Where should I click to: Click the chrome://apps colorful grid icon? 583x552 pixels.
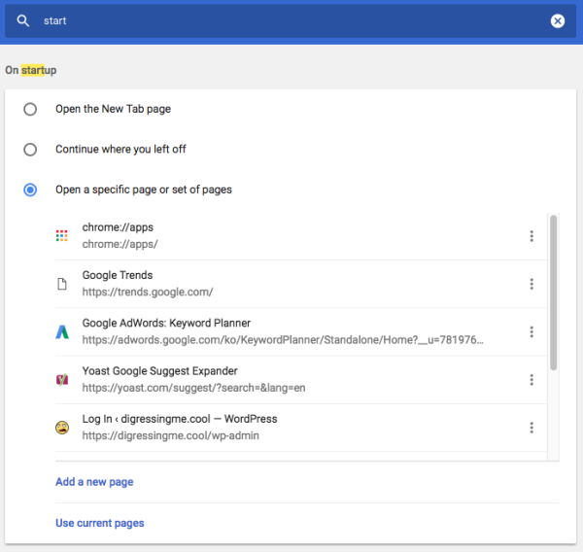click(62, 236)
